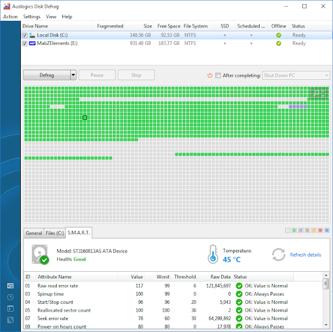The height and width of the screenshot is (332, 333).
Task: Click the gray legend color swatch
Action: pyautogui.click(x=307, y=231)
